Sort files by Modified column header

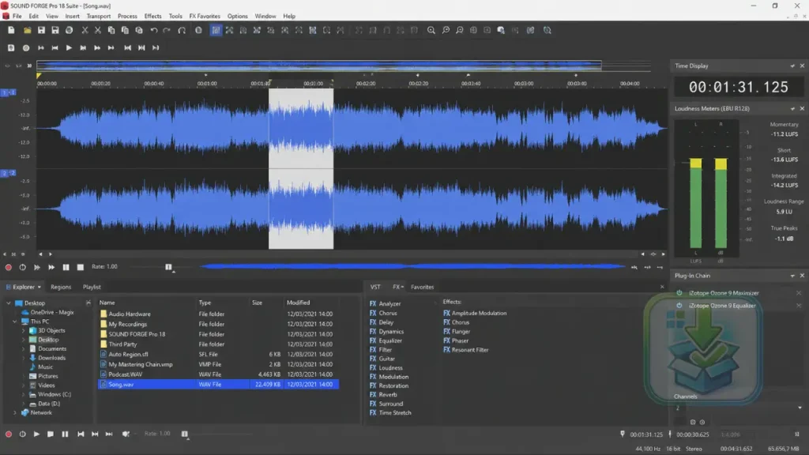pos(298,303)
